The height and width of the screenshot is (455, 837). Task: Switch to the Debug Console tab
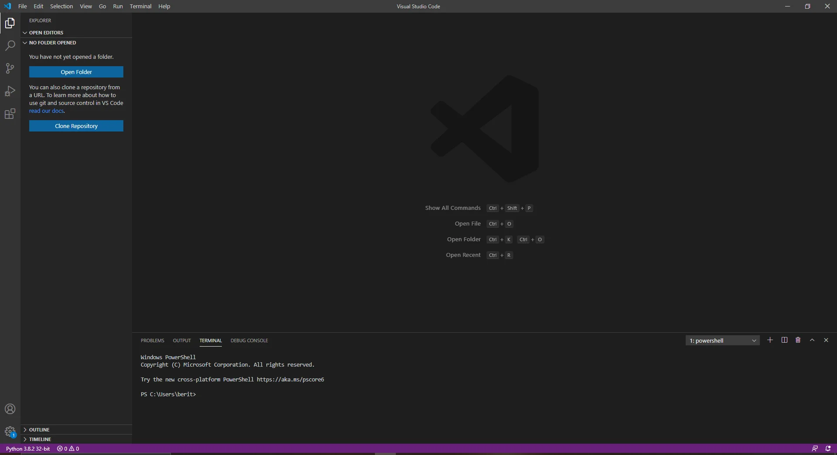(x=249, y=340)
